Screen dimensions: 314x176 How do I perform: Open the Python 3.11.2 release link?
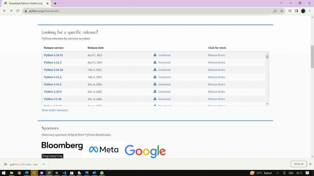tap(53, 77)
